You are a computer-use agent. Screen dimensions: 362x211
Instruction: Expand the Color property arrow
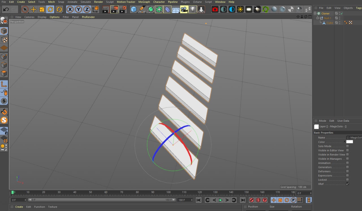pyautogui.click(x=344, y=142)
